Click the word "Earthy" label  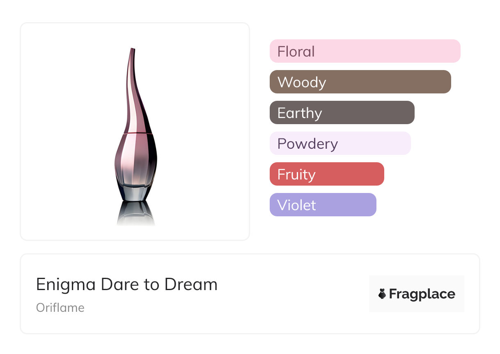click(300, 113)
